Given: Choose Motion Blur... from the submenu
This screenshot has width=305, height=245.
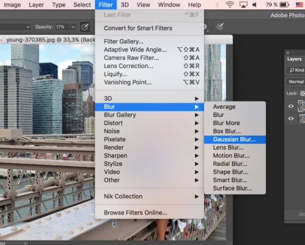Looking at the screenshot, I should click(235, 156).
